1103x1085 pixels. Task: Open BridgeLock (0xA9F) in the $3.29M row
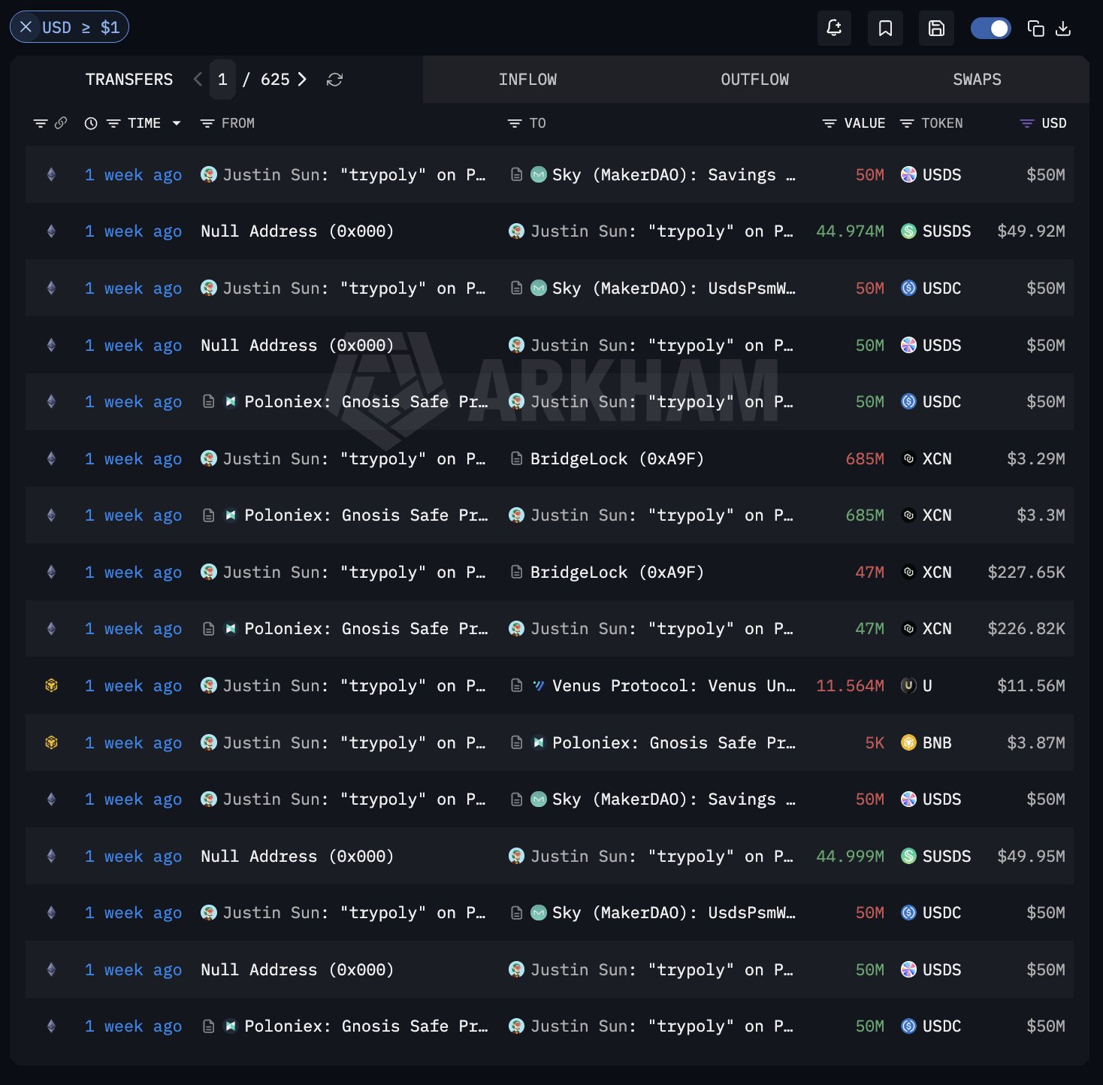[x=617, y=459]
